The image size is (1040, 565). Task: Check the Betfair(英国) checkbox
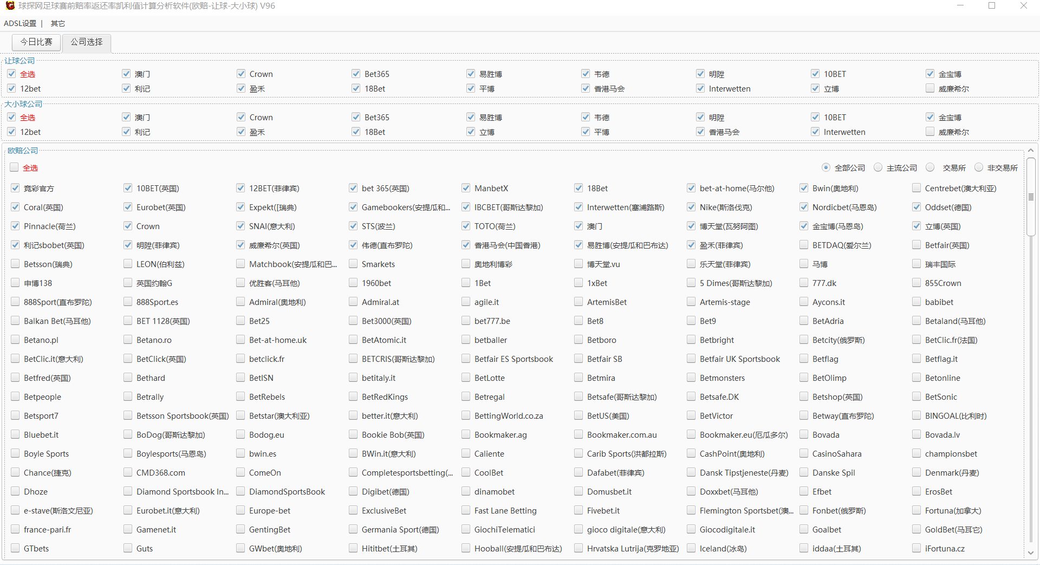[x=916, y=245]
